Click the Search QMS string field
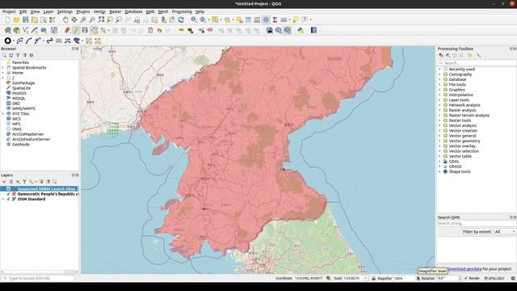Screen dimensions: 517x291 tap(477, 223)
